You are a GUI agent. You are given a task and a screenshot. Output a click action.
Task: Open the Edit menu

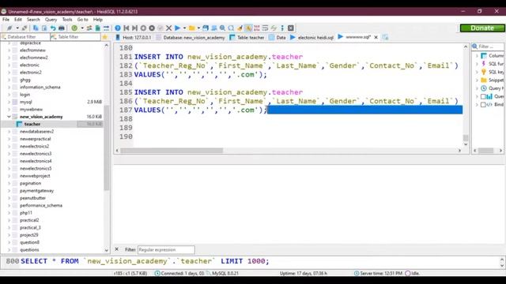point(18,20)
